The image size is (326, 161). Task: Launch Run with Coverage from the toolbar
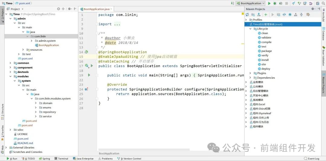(x=281, y=3)
